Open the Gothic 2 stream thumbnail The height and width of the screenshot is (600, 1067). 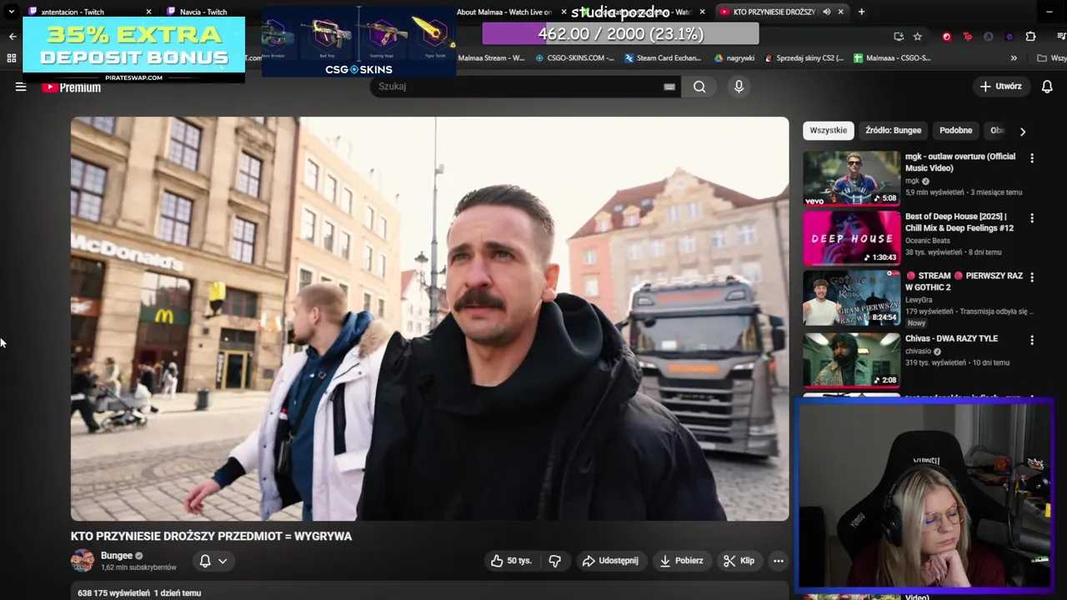(x=851, y=297)
